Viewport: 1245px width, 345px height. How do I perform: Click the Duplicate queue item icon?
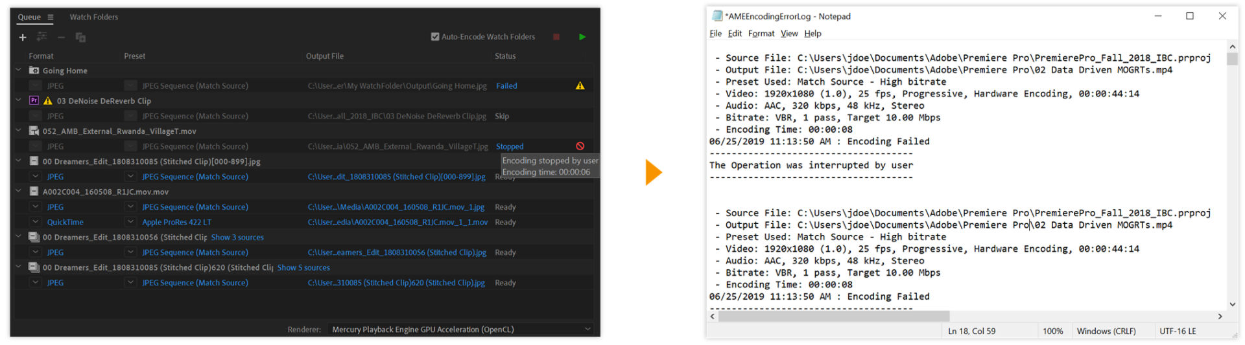click(x=80, y=38)
